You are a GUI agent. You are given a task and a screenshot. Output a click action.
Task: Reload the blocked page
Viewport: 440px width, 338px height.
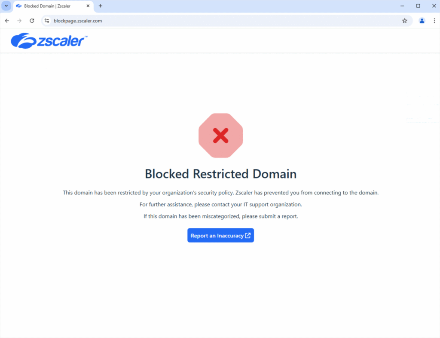point(32,20)
